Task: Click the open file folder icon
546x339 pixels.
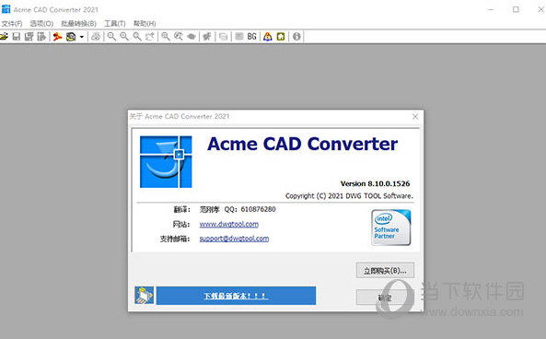Action: tap(4, 36)
